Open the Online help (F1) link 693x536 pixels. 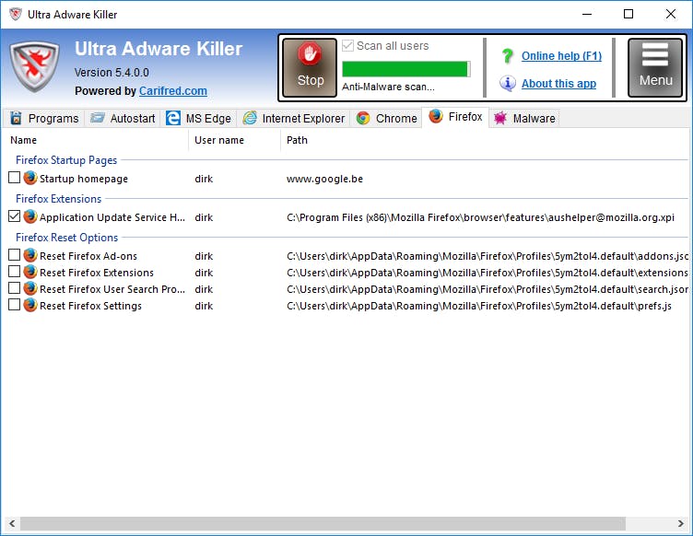pos(561,56)
